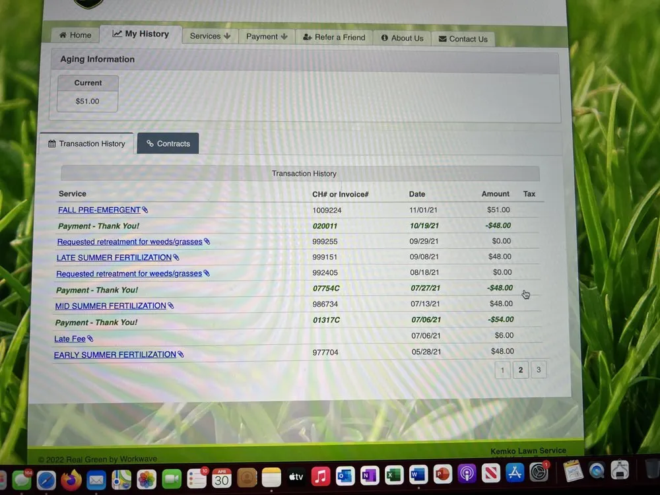Image resolution: width=660 pixels, height=495 pixels.
Task: Click the Late Fee link
Action: 70,339
